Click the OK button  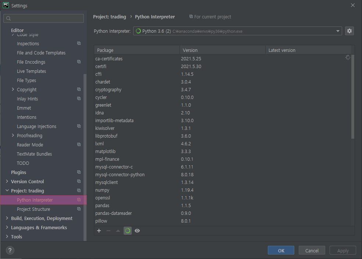pos(281,251)
